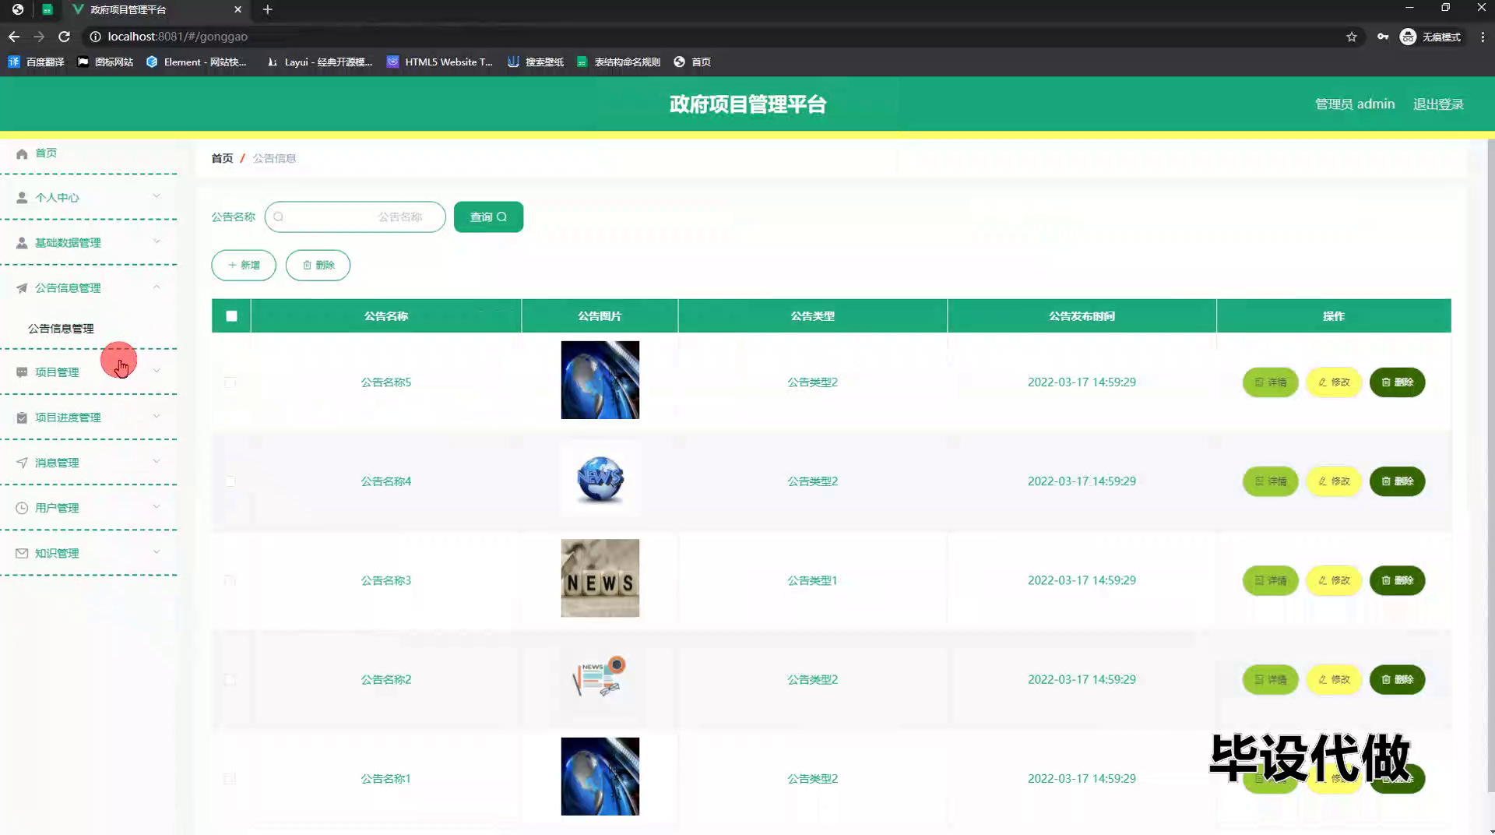Click 详情 for 公告名称5
1495x835 pixels.
click(1270, 382)
